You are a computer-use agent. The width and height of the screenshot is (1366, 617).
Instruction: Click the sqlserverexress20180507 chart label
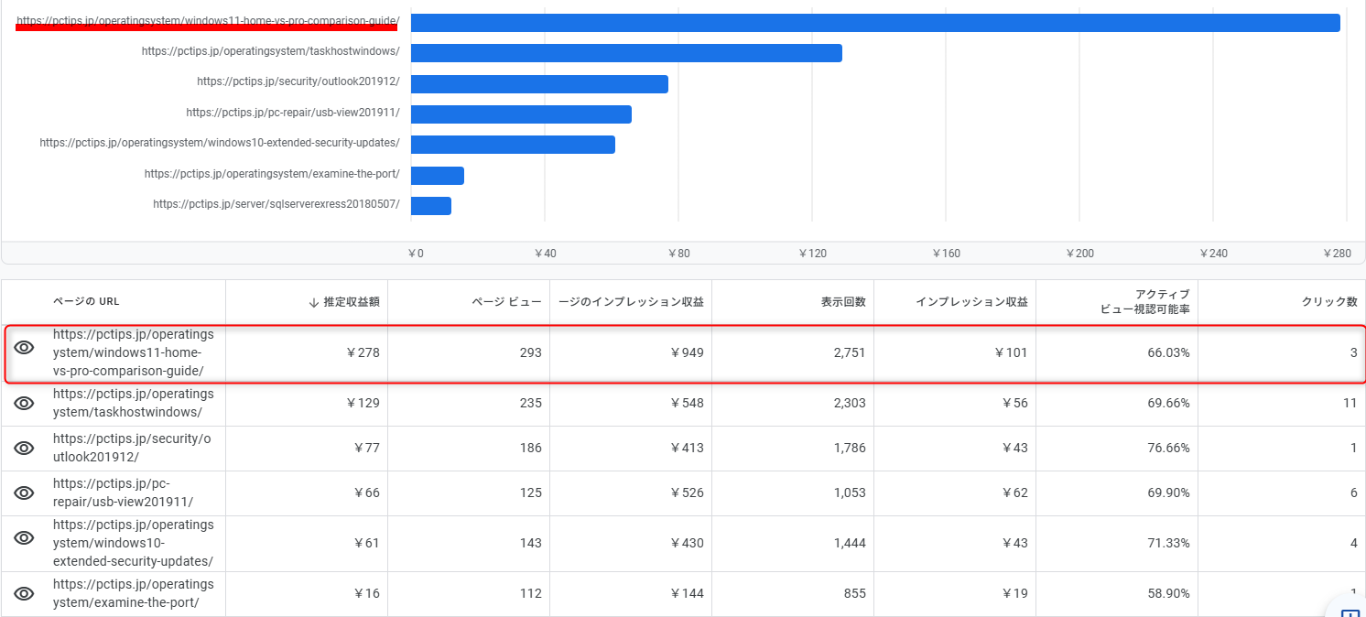tap(276, 204)
